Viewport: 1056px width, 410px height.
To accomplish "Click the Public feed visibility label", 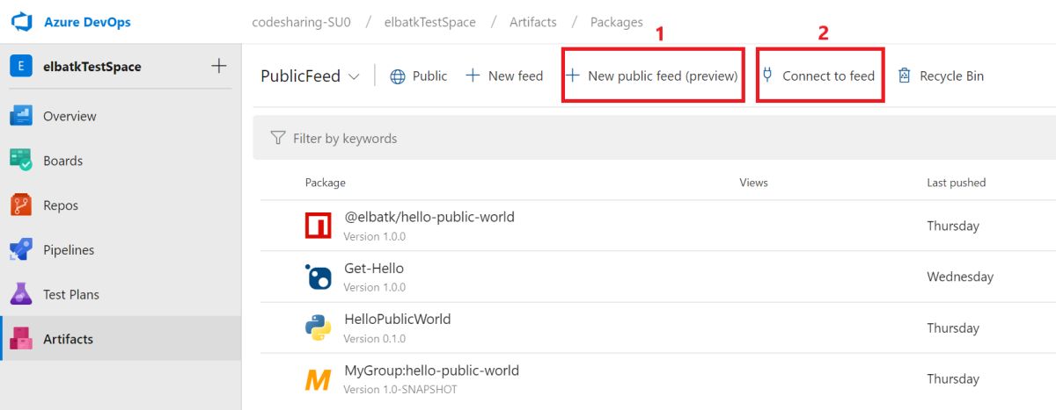I will 429,76.
